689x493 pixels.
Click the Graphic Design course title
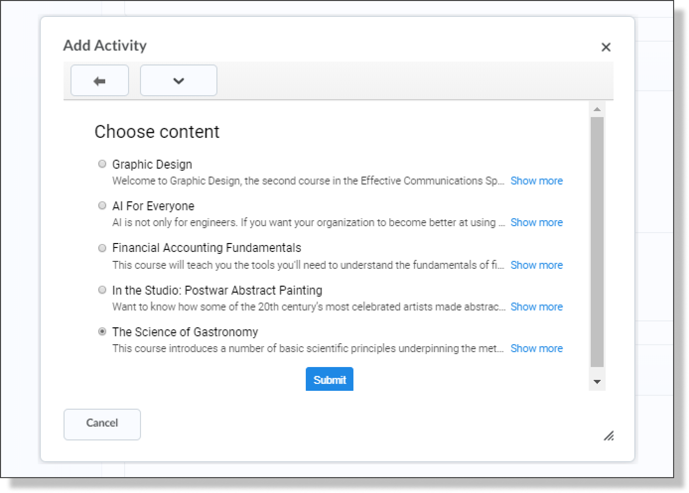click(152, 164)
